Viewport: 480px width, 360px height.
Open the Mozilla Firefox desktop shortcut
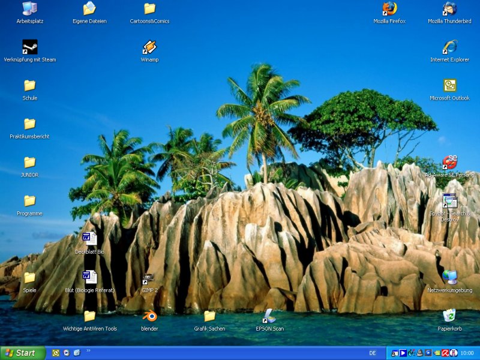click(389, 9)
